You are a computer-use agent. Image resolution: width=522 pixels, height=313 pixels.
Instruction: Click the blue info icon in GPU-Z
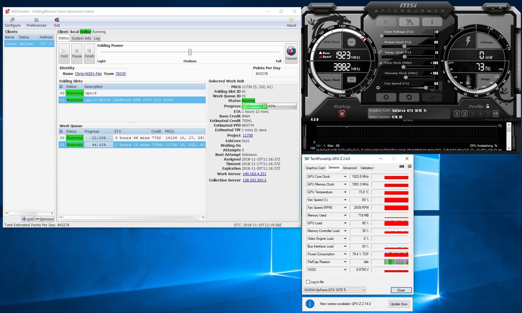[x=310, y=304]
